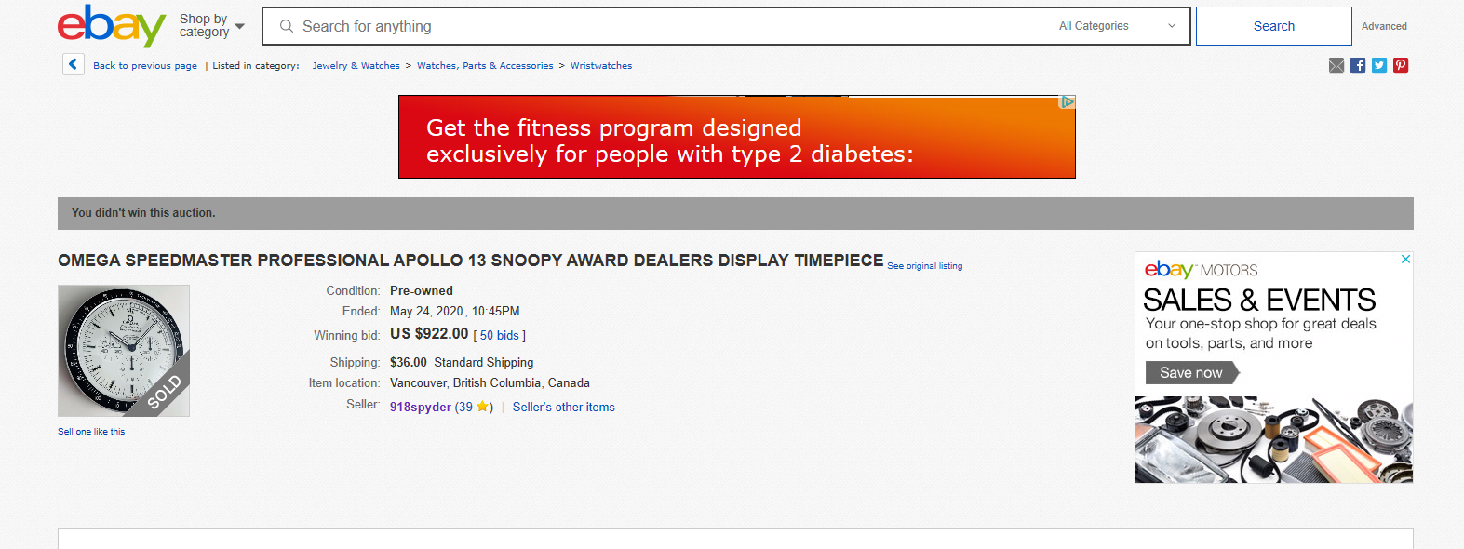Screen dimensions: 1464x549
Task: Share listing on Facebook
Action: (x=1358, y=65)
